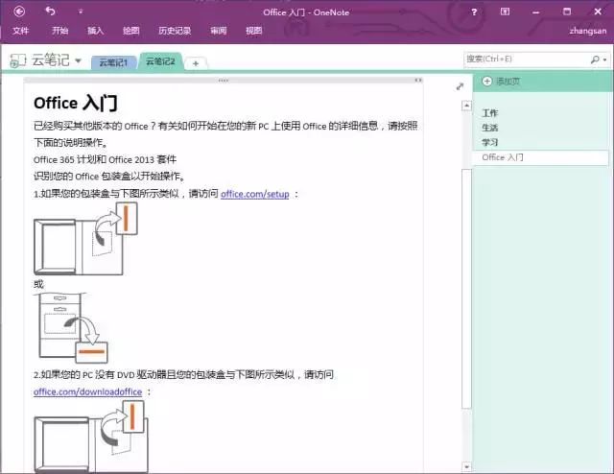The width and height of the screenshot is (614, 474).
Task: Open the 学习 page in the page list
Action: 490,142
